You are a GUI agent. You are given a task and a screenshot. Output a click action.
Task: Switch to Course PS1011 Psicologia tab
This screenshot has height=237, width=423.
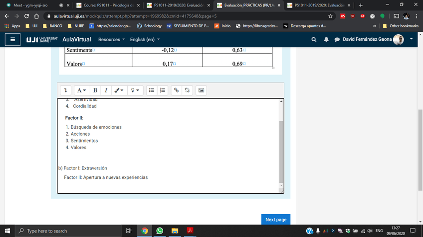108,5
